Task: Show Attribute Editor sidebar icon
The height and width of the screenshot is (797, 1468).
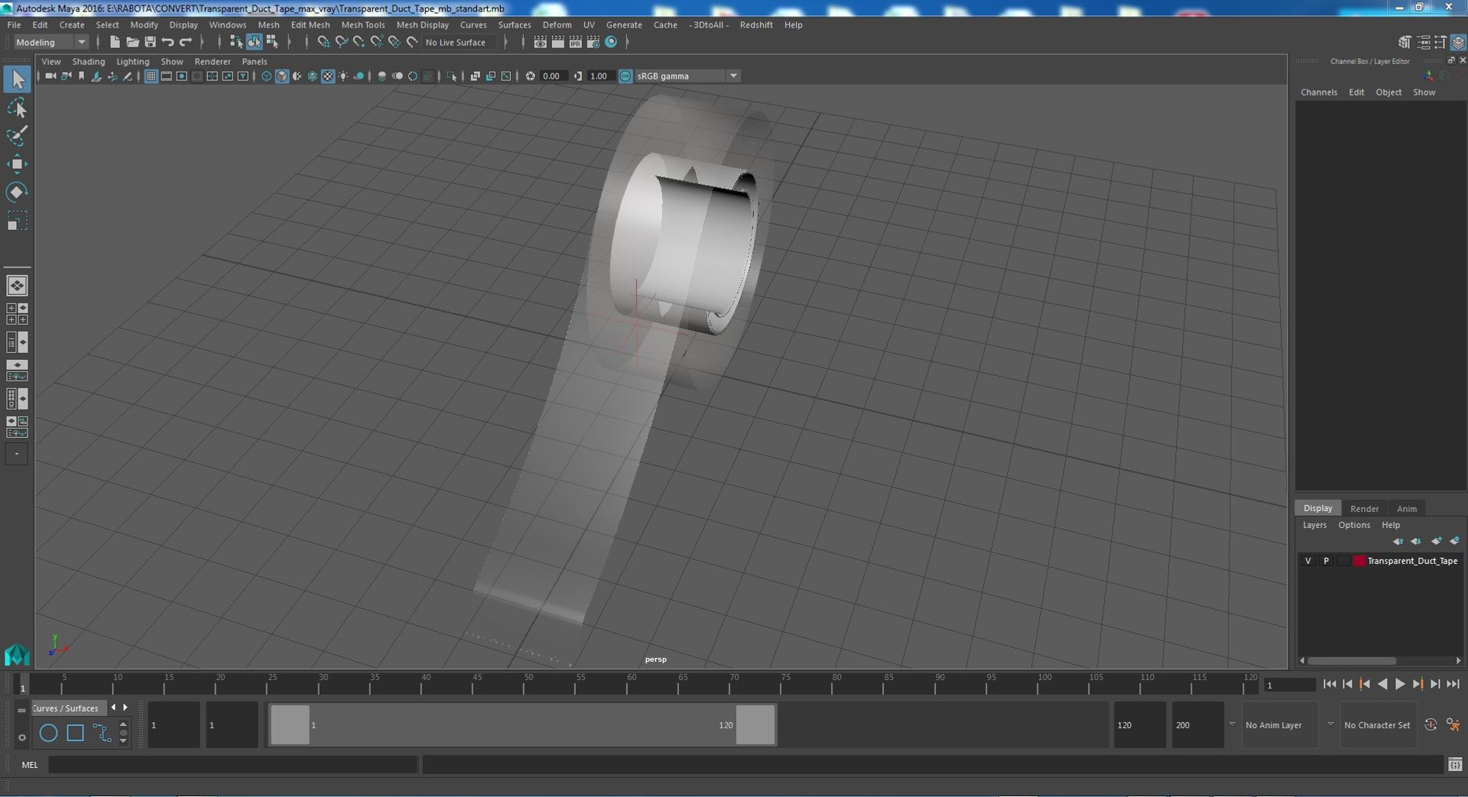Action: click(x=1423, y=42)
